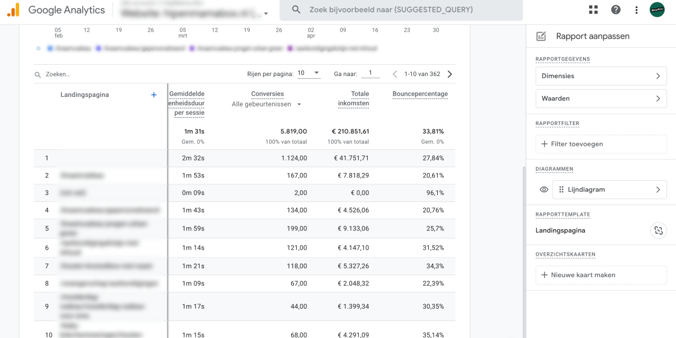
Task: Open the property selector dropdown arrow
Action: coord(266,14)
